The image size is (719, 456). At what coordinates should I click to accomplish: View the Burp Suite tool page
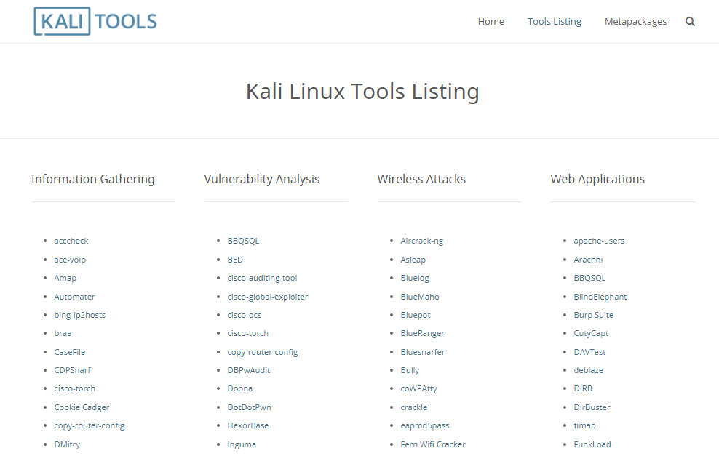point(593,314)
